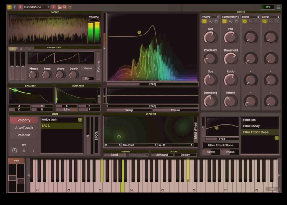Click the Reverb effect magnifier icon
Image resolution: width=287 pixels, height=205 pixels.
(x=210, y=21)
